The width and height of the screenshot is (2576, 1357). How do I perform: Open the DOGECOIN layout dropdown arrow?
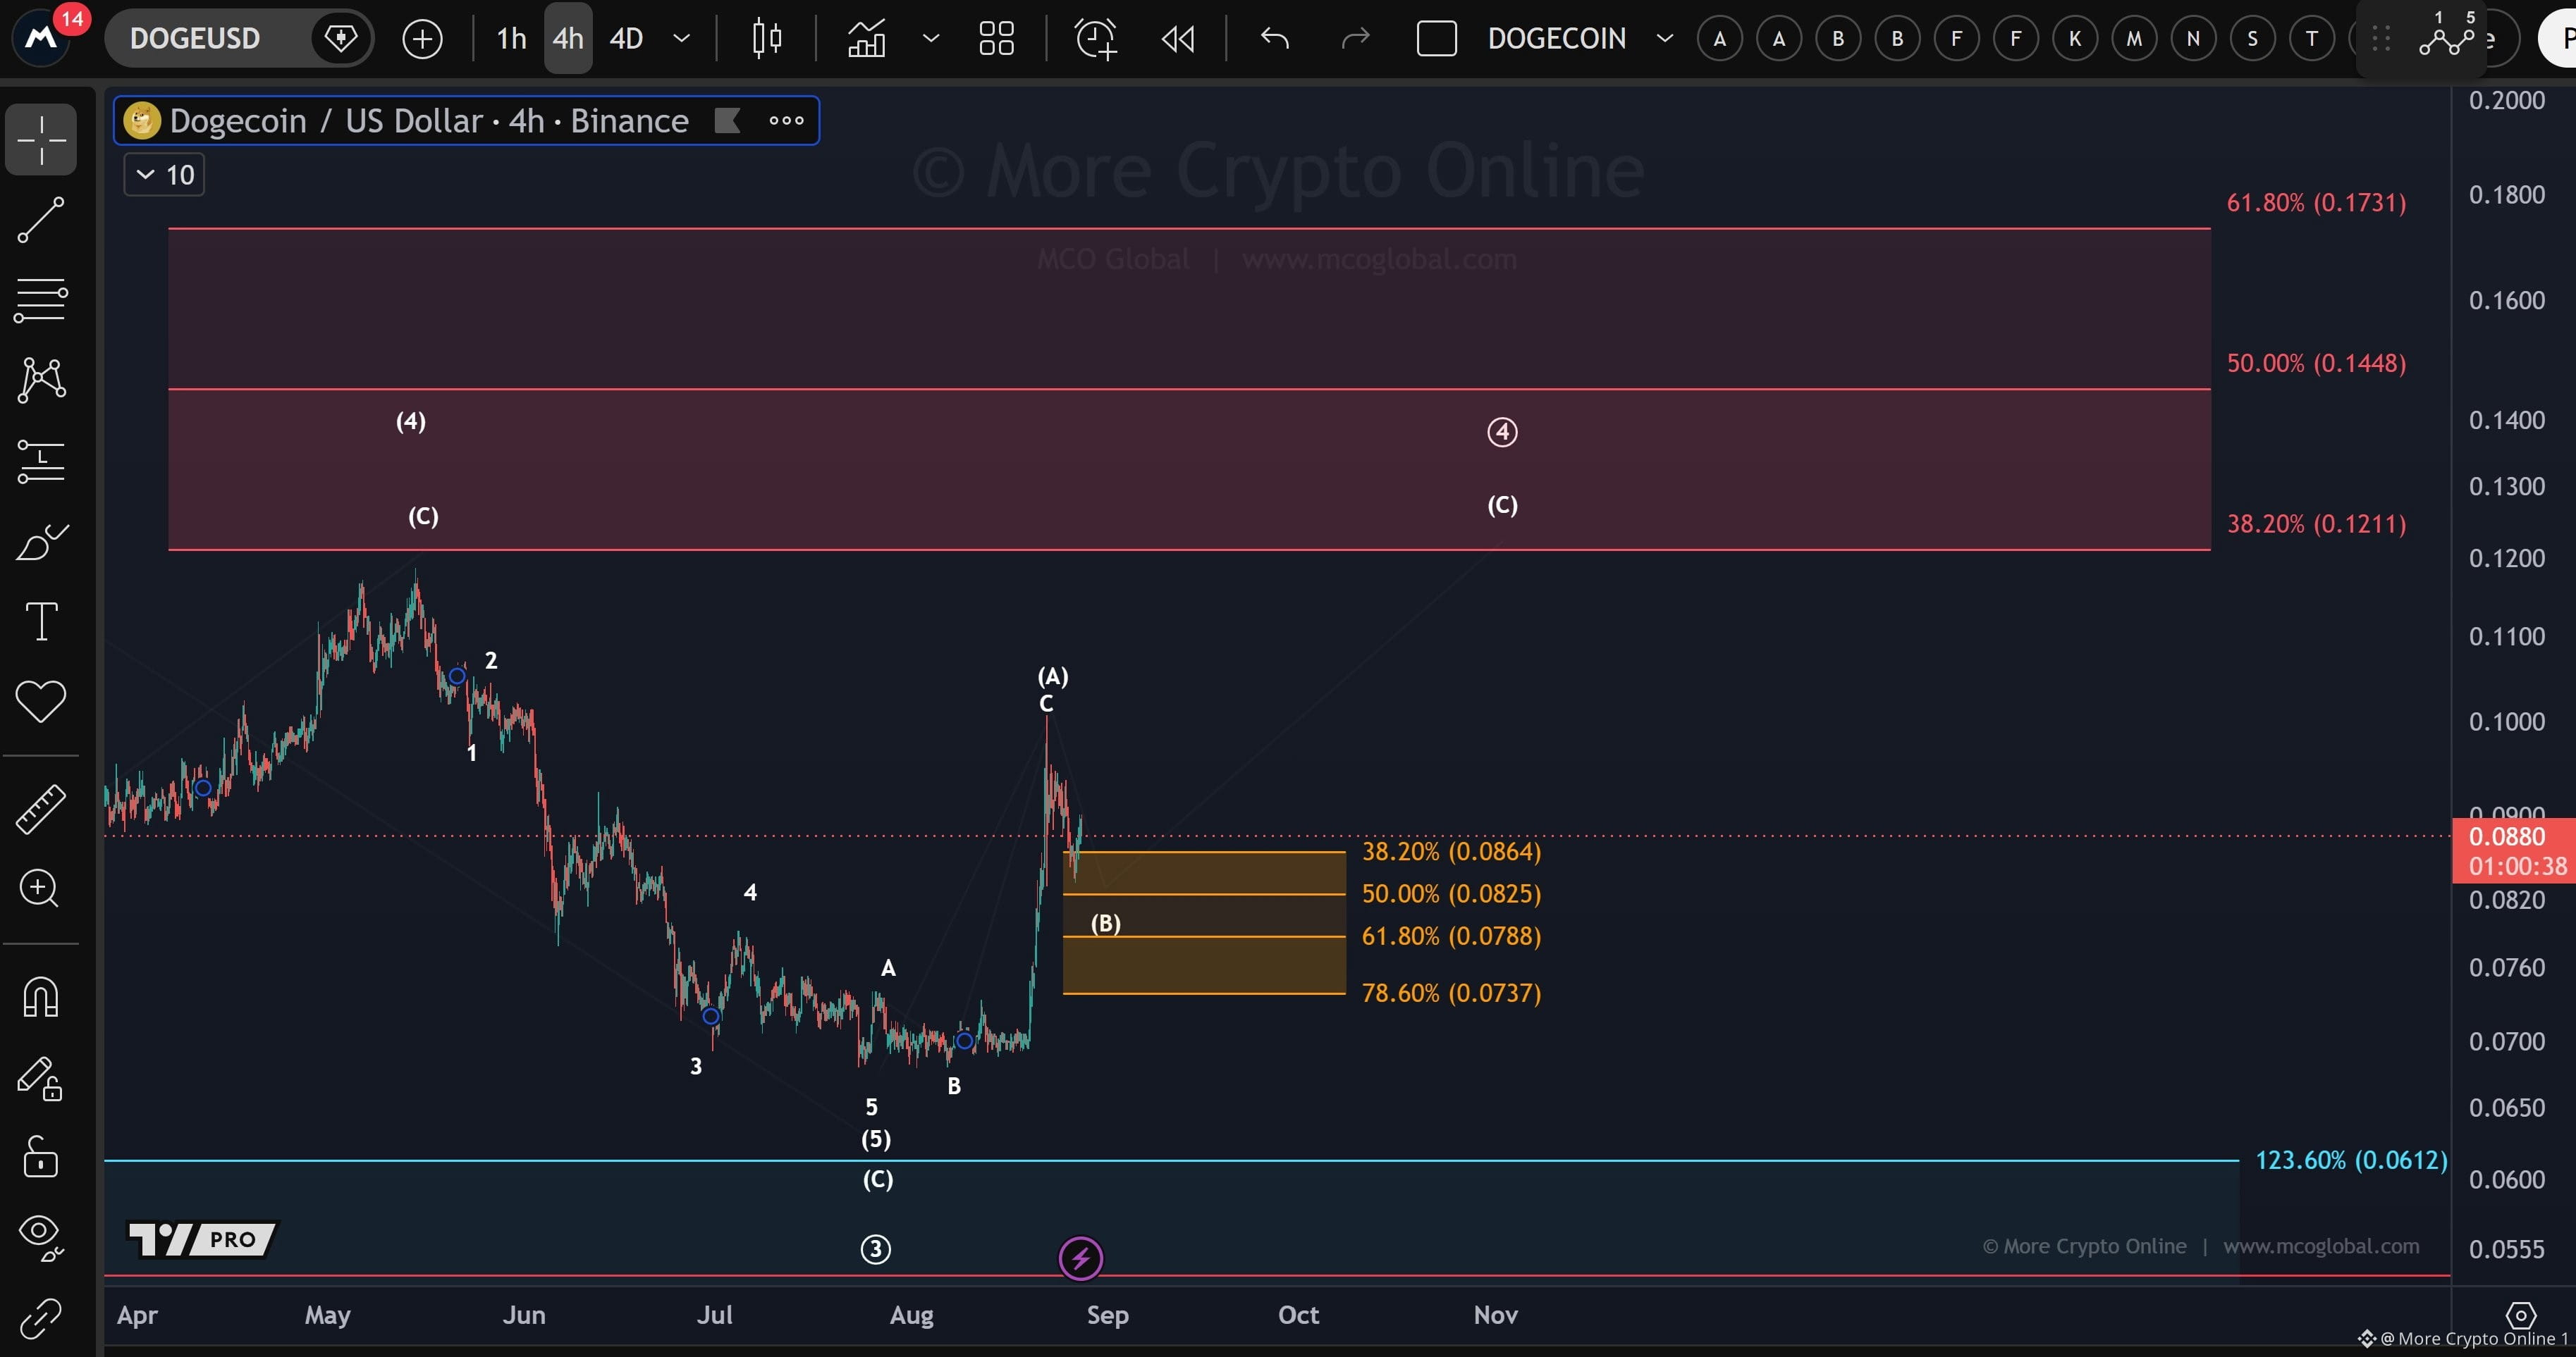[x=1665, y=39]
